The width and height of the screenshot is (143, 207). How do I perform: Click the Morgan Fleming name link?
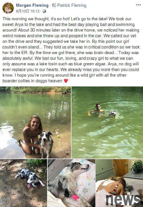[32, 5]
